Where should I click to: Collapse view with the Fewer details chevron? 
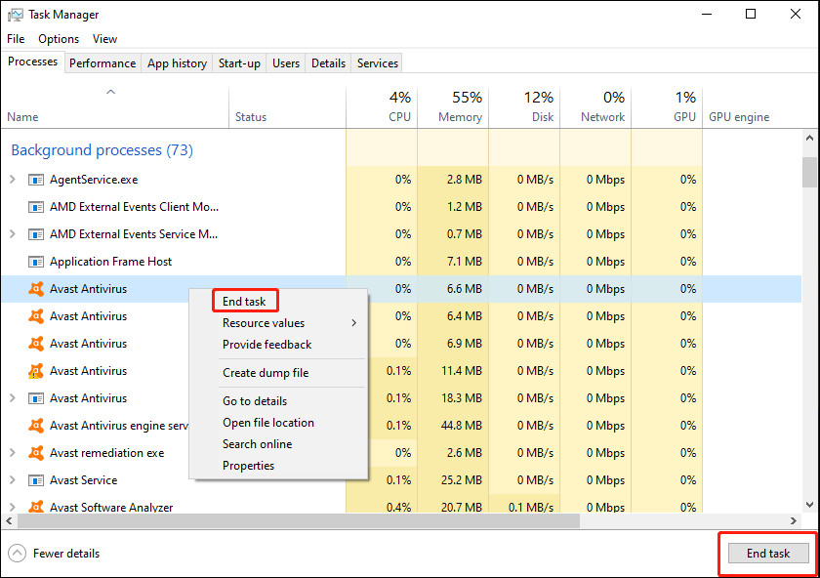tap(19, 553)
